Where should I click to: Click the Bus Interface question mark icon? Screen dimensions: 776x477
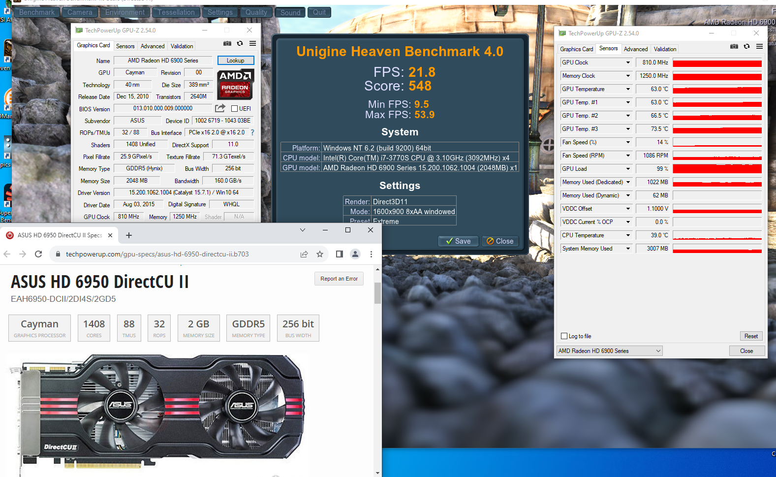252,132
